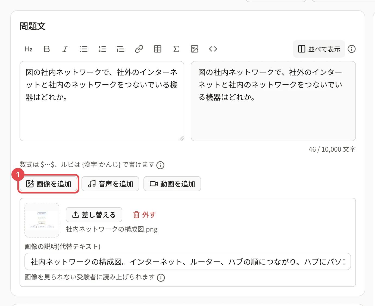Click the 数式は $…$ hint text
Viewport: 375px width, 306px height.
click(87, 164)
